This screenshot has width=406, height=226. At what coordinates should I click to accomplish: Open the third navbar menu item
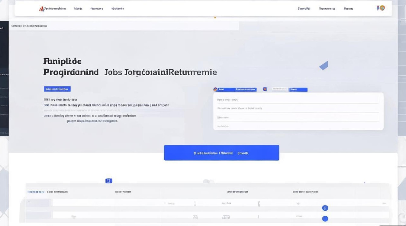[97, 9]
